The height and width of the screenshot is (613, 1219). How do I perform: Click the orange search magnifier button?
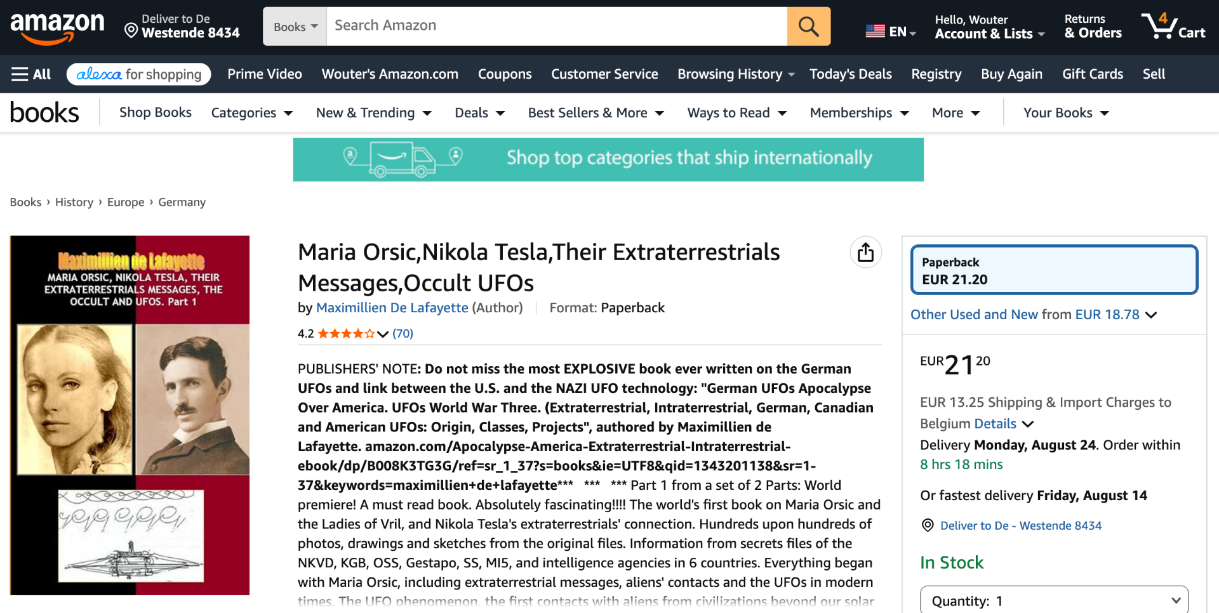808,26
